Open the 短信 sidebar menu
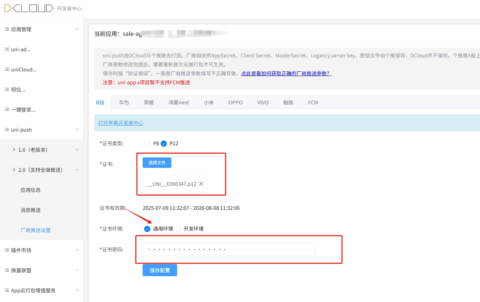 tap(41, 89)
